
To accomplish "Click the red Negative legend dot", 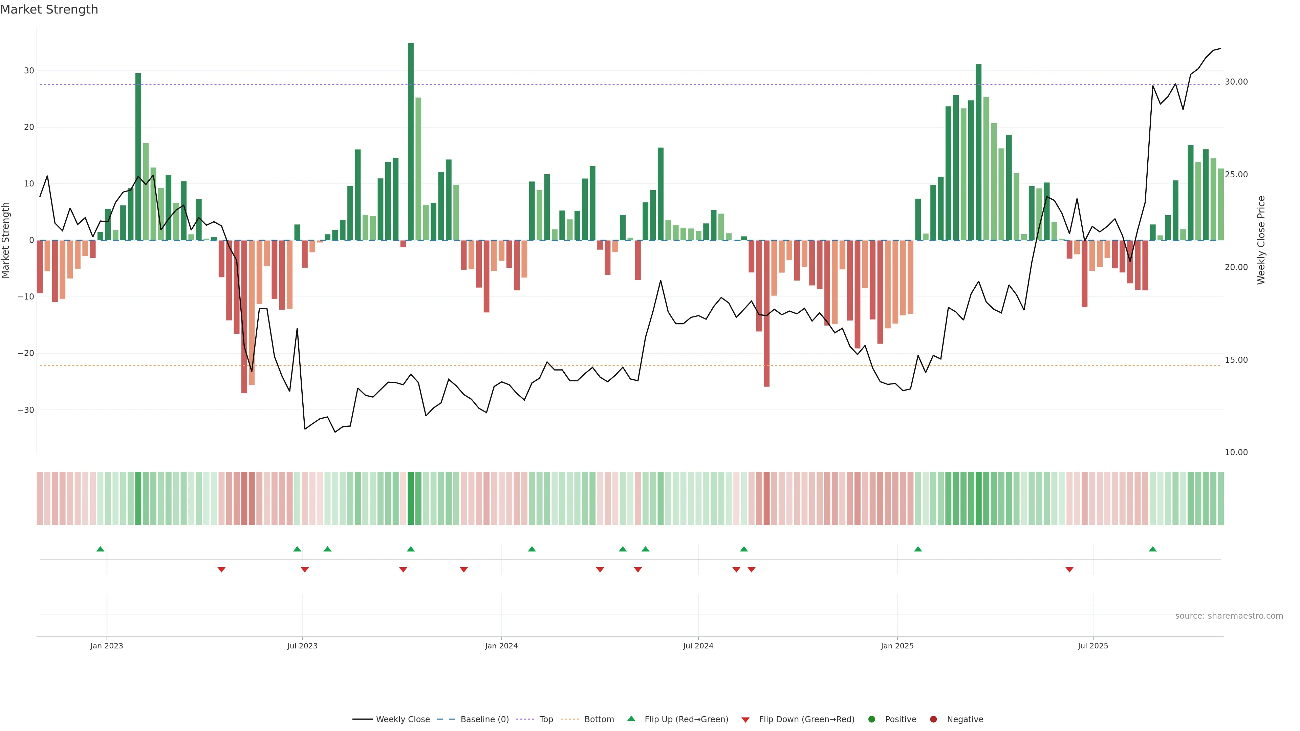I will tap(933, 719).
